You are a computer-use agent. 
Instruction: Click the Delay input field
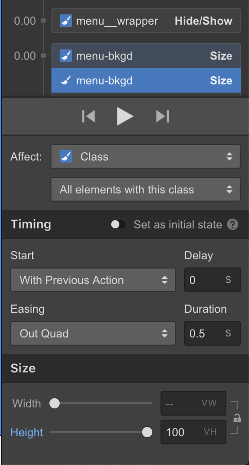(212, 280)
